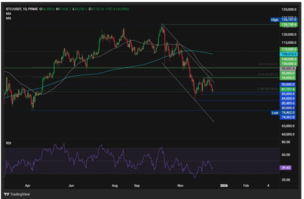Select the purple RSI line
Image resolution: width=304 pixels, height=199 pixels.
point(108,153)
